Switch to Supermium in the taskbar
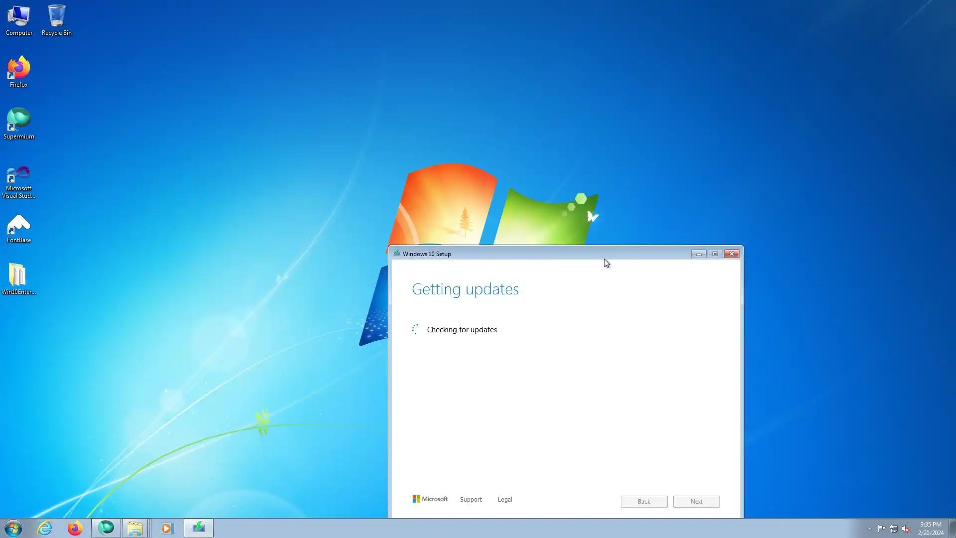Image resolution: width=956 pixels, height=538 pixels. (106, 528)
